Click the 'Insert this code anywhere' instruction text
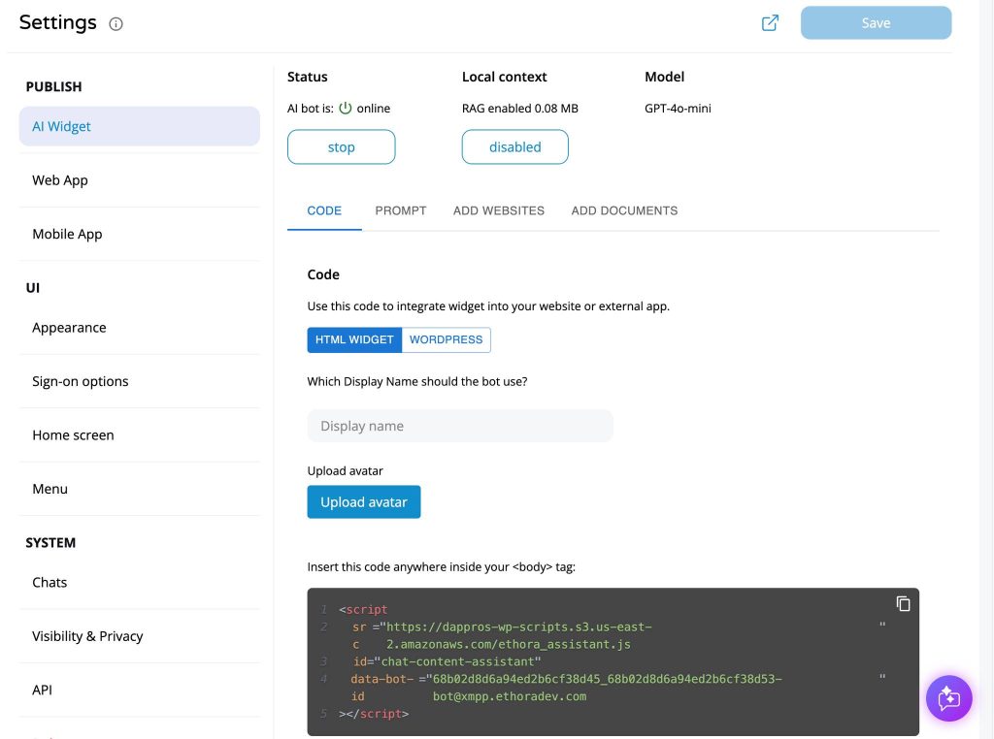 pyautogui.click(x=442, y=567)
